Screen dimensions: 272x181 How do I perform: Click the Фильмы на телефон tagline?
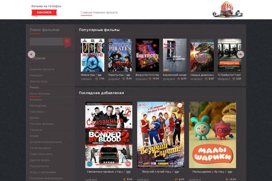tap(46, 6)
